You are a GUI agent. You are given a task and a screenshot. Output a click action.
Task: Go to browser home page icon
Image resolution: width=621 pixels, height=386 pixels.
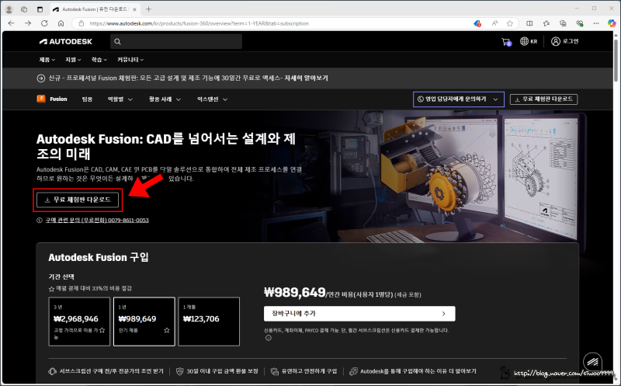(x=61, y=23)
